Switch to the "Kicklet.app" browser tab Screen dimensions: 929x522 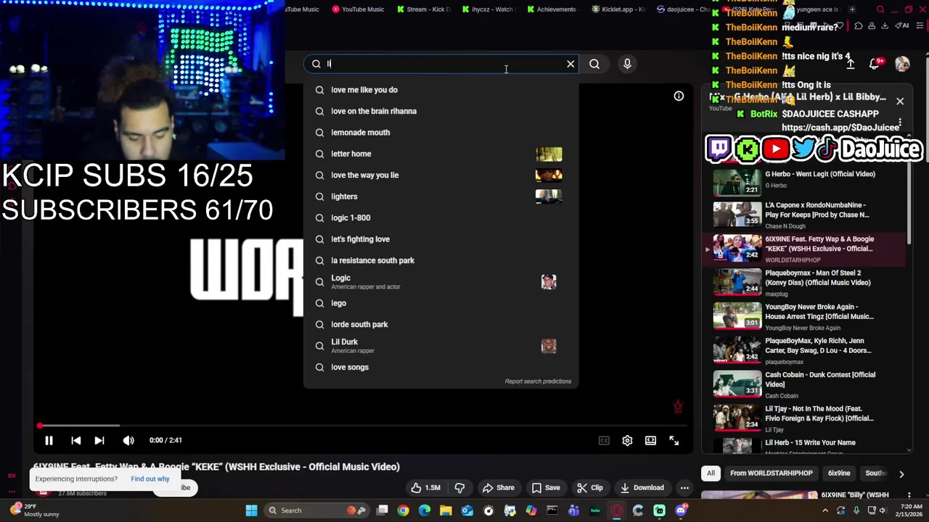click(618, 9)
